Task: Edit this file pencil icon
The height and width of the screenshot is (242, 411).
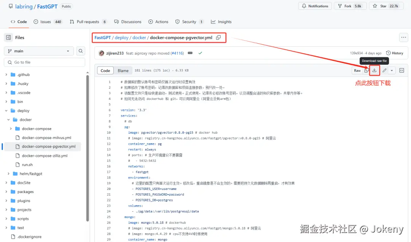Action: click(384, 70)
